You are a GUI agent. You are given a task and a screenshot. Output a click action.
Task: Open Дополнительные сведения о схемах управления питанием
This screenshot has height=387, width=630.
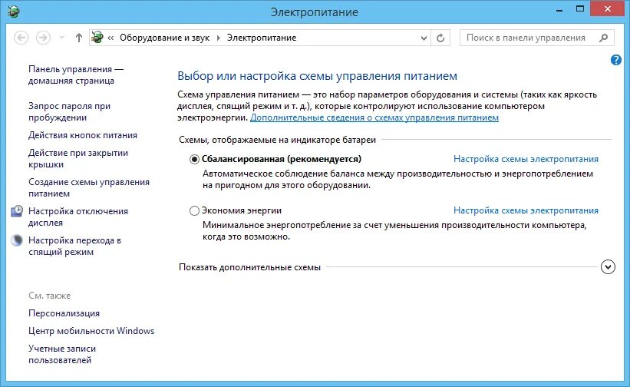click(x=374, y=117)
